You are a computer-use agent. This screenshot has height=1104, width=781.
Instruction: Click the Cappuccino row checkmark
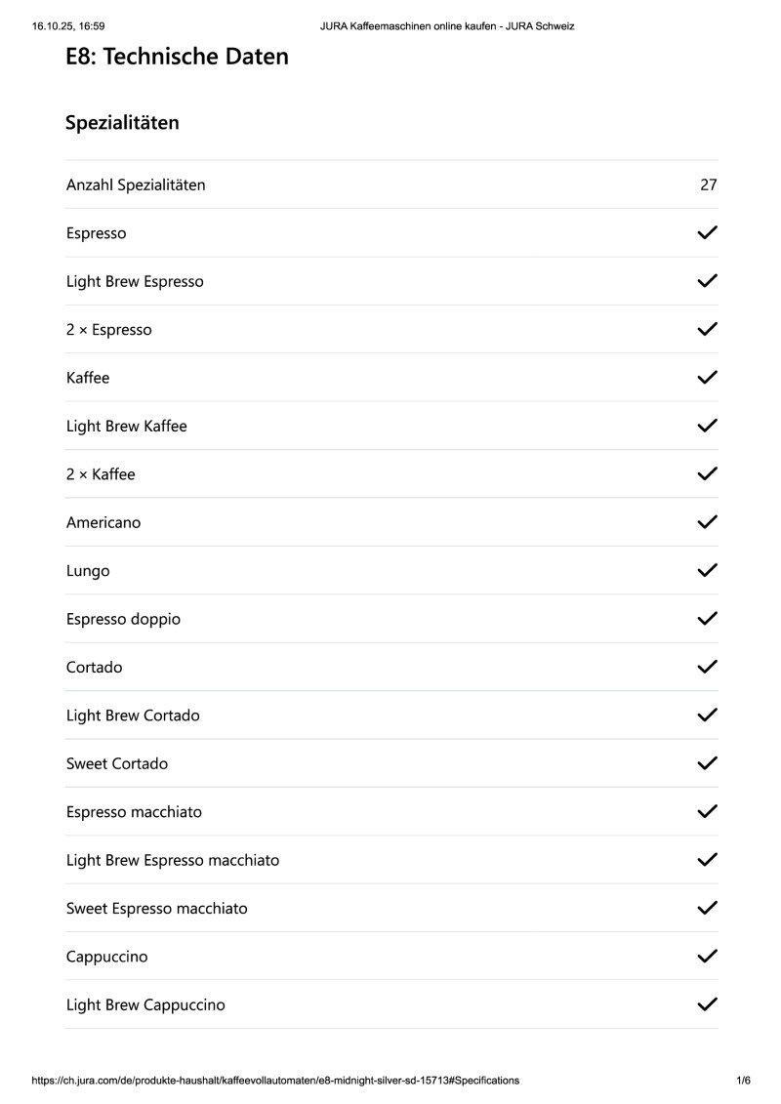[x=708, y=957]
